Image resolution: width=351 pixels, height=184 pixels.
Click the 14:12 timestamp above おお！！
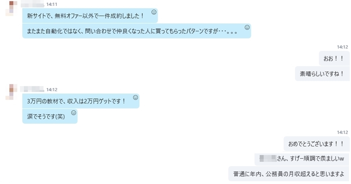[342, 47]
